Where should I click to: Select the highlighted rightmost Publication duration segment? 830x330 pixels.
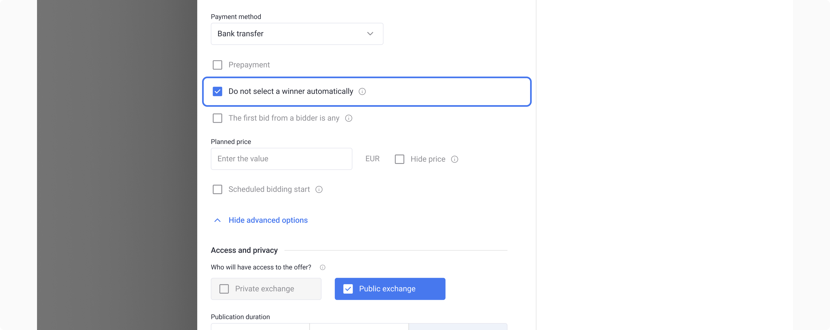click(x=457, y=326)
